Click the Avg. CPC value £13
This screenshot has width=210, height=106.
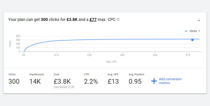coord(113,81)
